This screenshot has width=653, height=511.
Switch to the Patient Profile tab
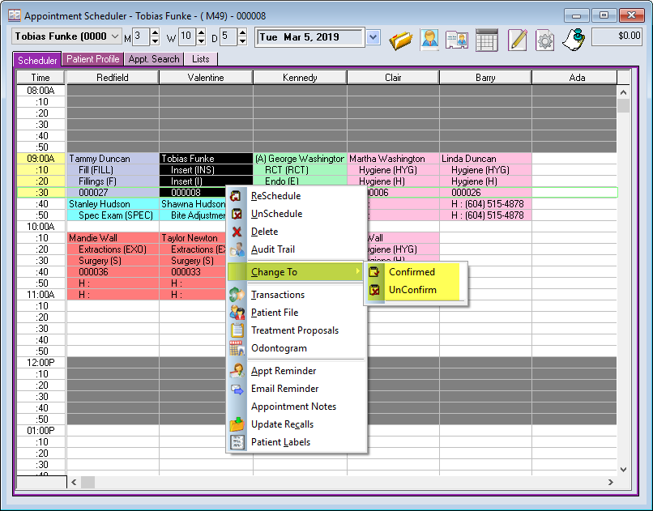(92, 59)
